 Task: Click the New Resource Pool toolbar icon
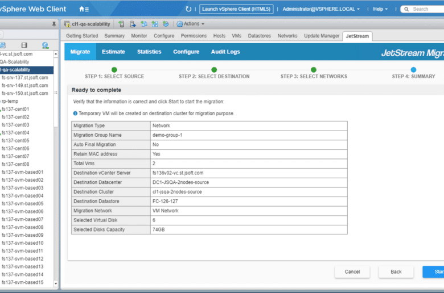point(166,24)
